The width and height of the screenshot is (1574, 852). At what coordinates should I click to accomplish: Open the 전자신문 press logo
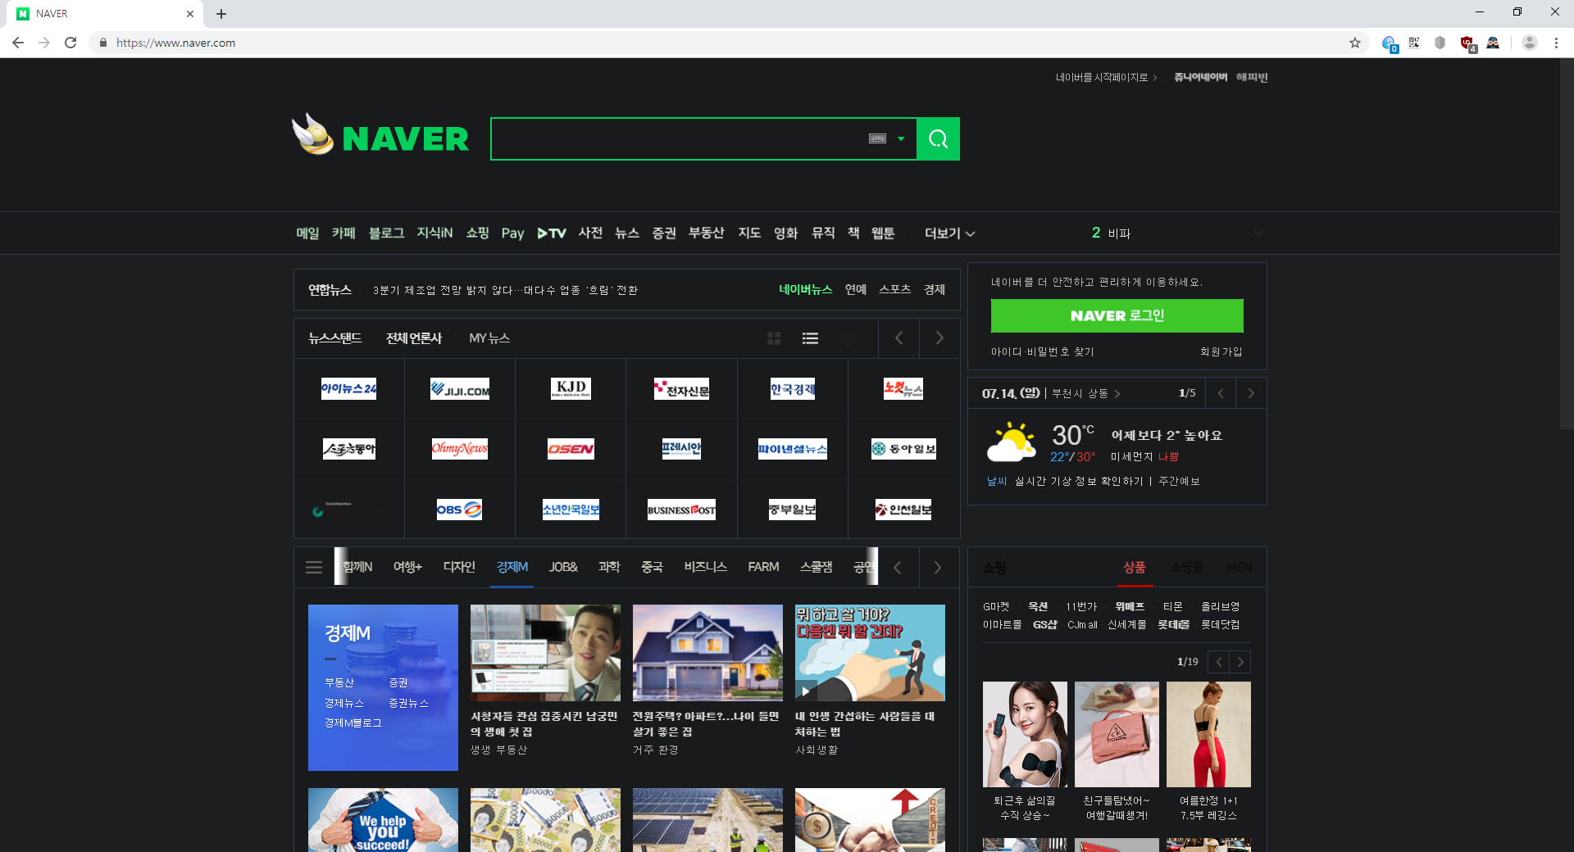click(681, 389)
